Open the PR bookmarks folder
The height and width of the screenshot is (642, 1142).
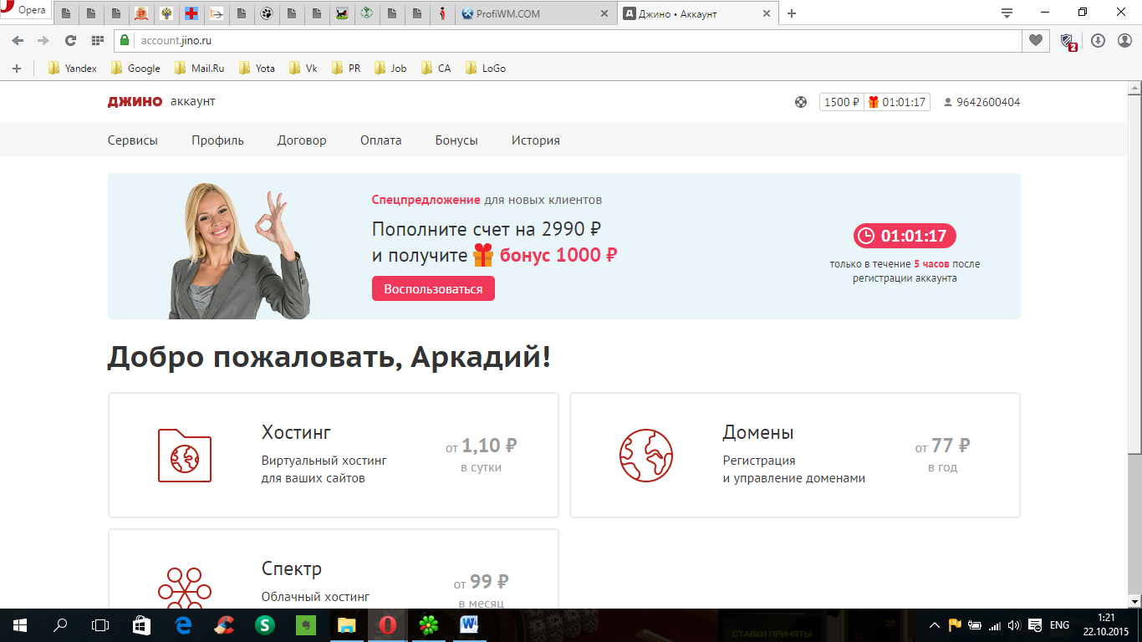click(346, 69)
